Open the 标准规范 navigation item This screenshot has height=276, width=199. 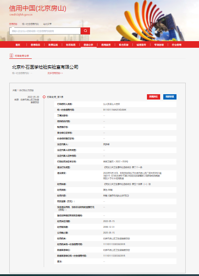tap(71, 45)
